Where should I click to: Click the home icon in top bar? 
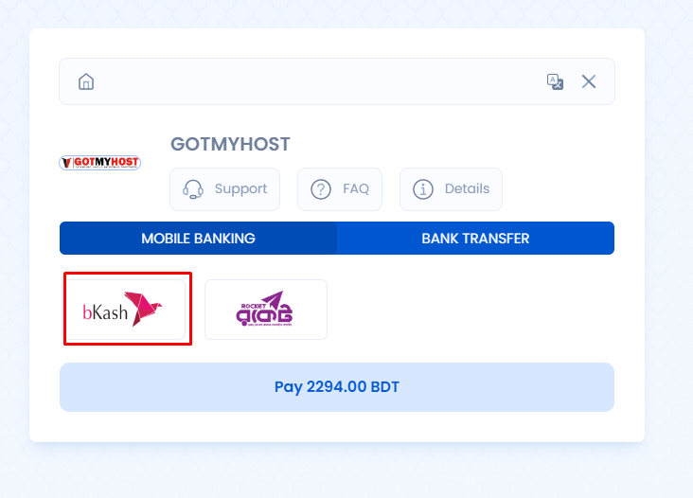point(86,81)
